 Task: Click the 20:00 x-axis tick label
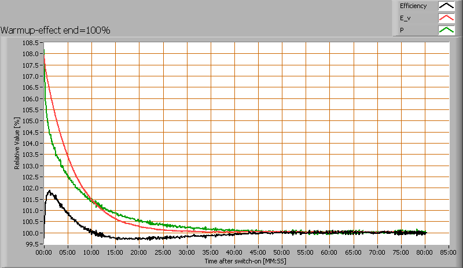point(139,252)
